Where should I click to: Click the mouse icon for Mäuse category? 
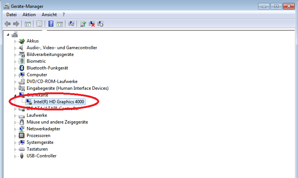[22, 122]
